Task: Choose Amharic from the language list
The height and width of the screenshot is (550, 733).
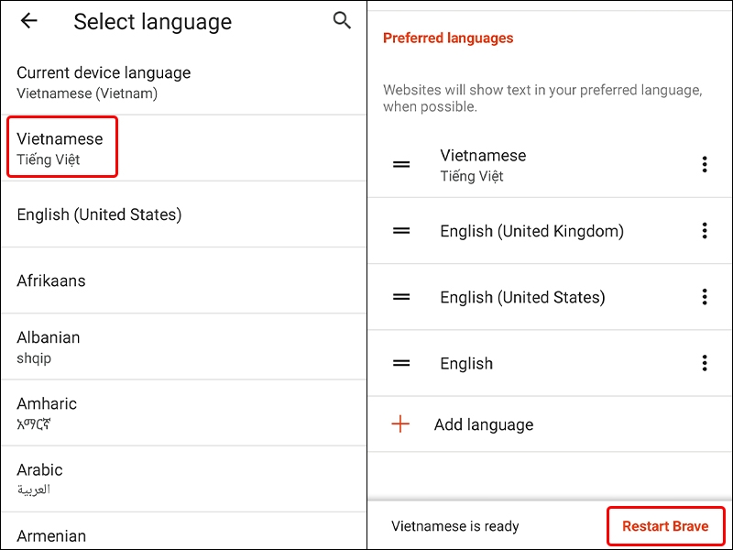Action: [47, 412]
